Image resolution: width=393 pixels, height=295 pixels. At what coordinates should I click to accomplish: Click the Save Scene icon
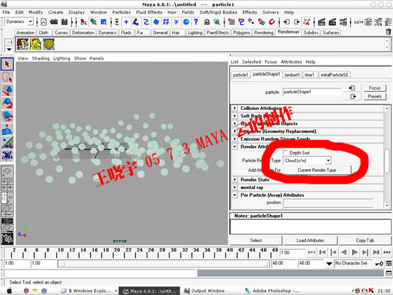[x=64, y=22]
